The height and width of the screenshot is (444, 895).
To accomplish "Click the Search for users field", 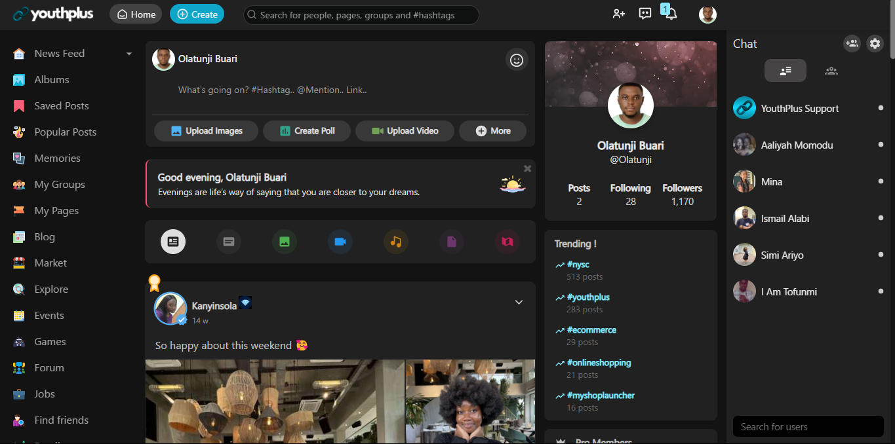I will (808, 426).
